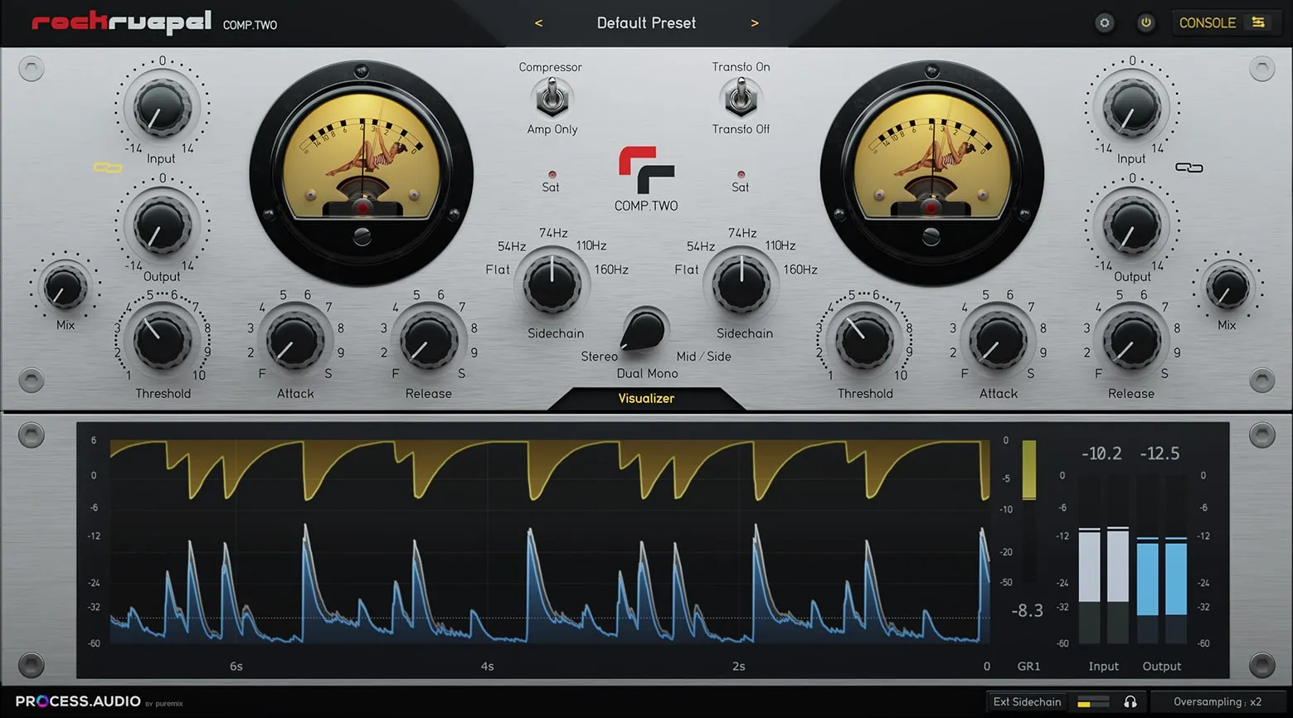Click the "Transfo On" switch label

coord(741,67)
